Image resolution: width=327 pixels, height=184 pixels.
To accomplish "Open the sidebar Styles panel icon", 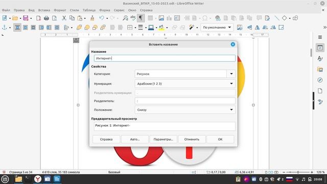I will 320,59.
